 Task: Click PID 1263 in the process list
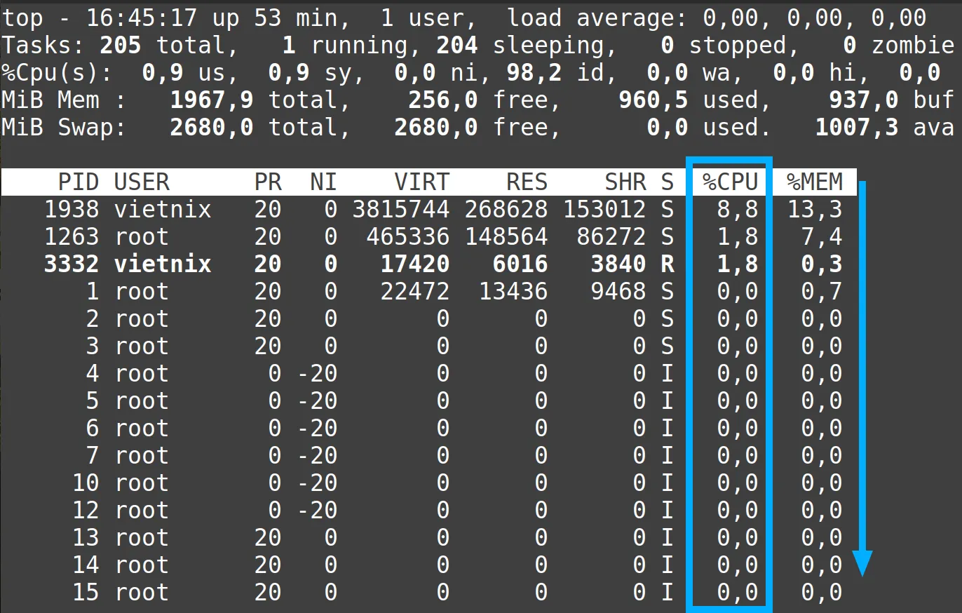72,237
